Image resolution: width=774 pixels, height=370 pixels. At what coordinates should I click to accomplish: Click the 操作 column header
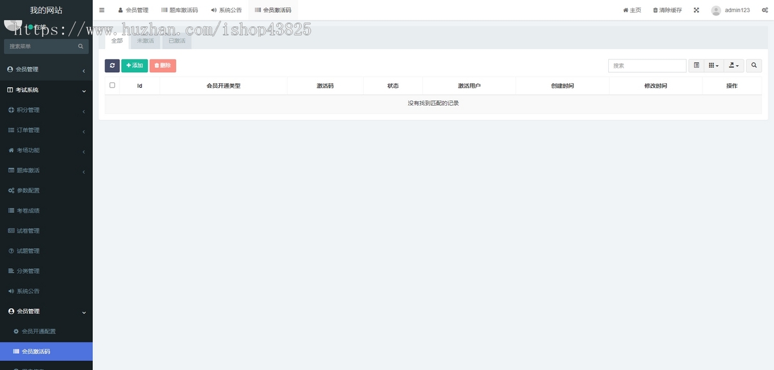point(731,86)
